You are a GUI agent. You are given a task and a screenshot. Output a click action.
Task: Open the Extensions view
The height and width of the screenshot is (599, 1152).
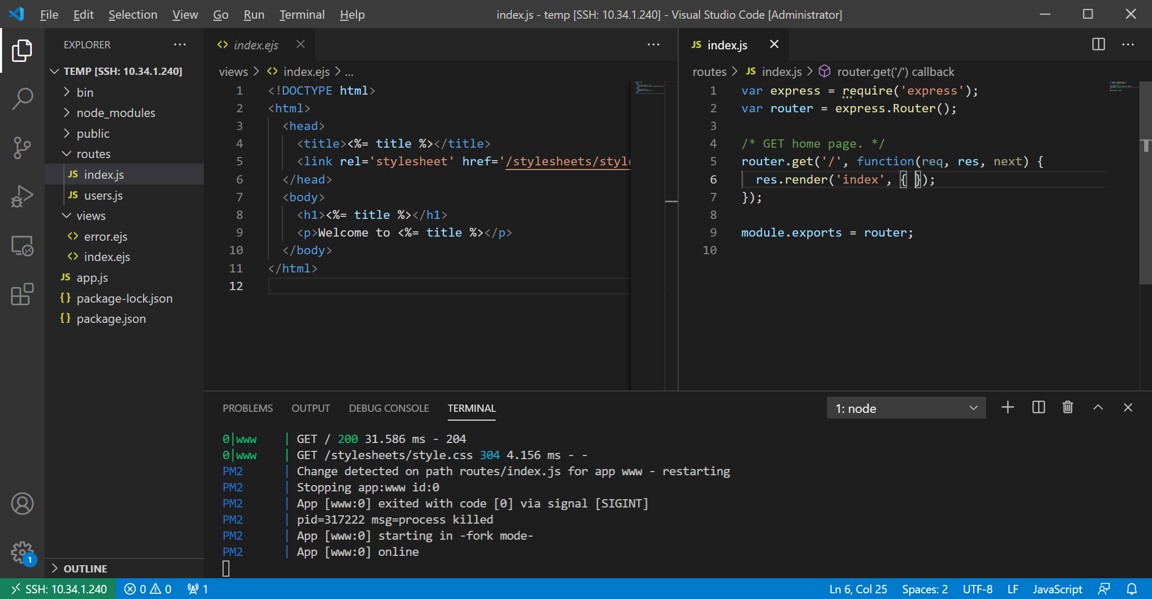22,294
